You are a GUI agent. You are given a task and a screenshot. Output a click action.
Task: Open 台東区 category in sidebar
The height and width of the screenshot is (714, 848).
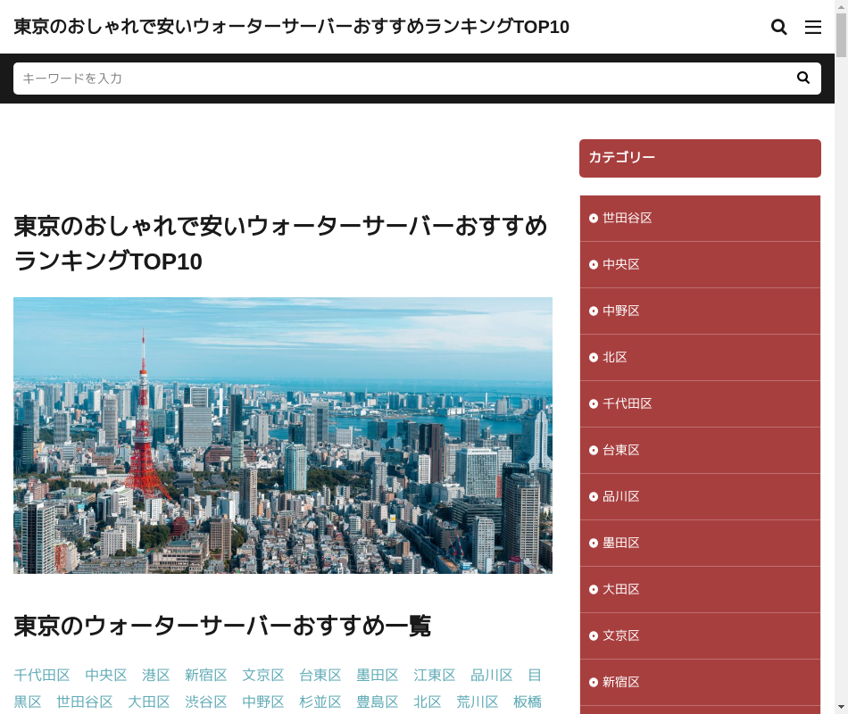700,451
